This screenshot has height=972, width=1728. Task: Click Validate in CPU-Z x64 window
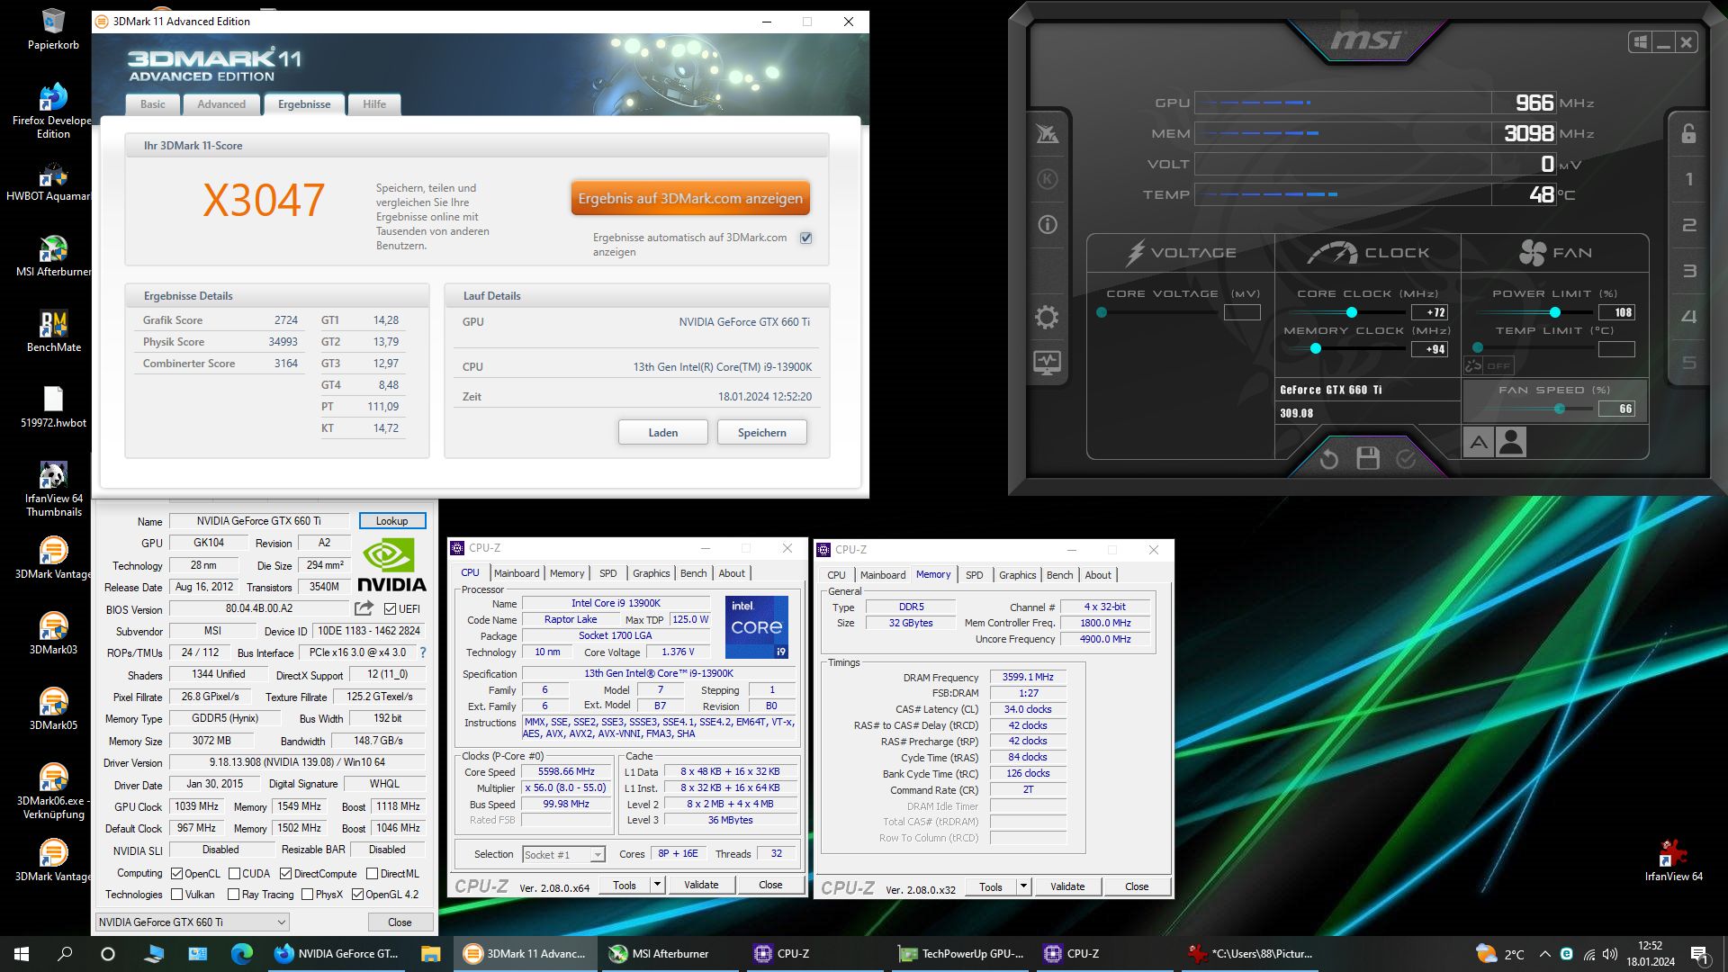tap(701, 886)
